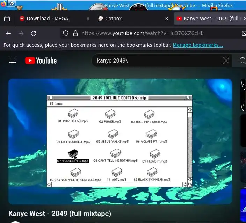Viewport: 246px width, 223px height.
Task: Click the forward navigation arrow
Action: (21, 34)
